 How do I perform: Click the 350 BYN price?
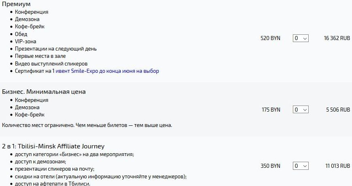[270, 166]
